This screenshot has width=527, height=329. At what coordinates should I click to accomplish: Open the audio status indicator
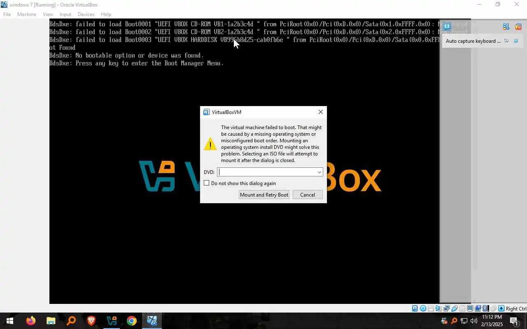[438, 308]
